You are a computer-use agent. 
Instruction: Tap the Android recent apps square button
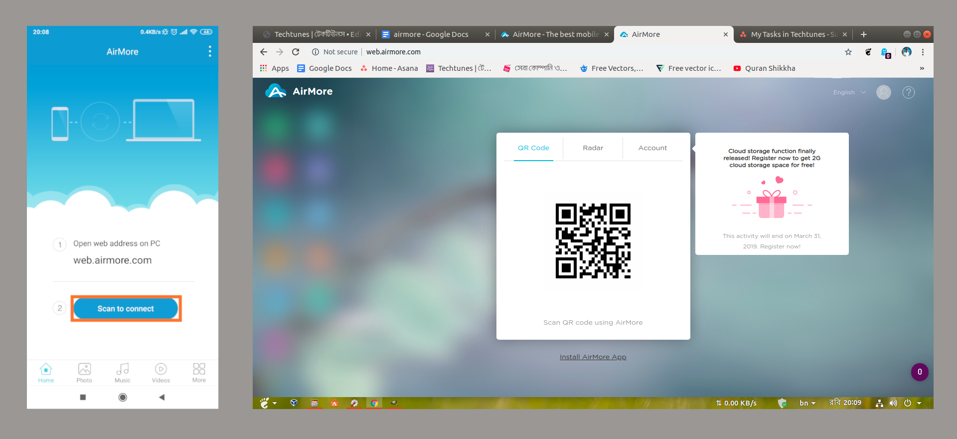(x=83, y=398)
